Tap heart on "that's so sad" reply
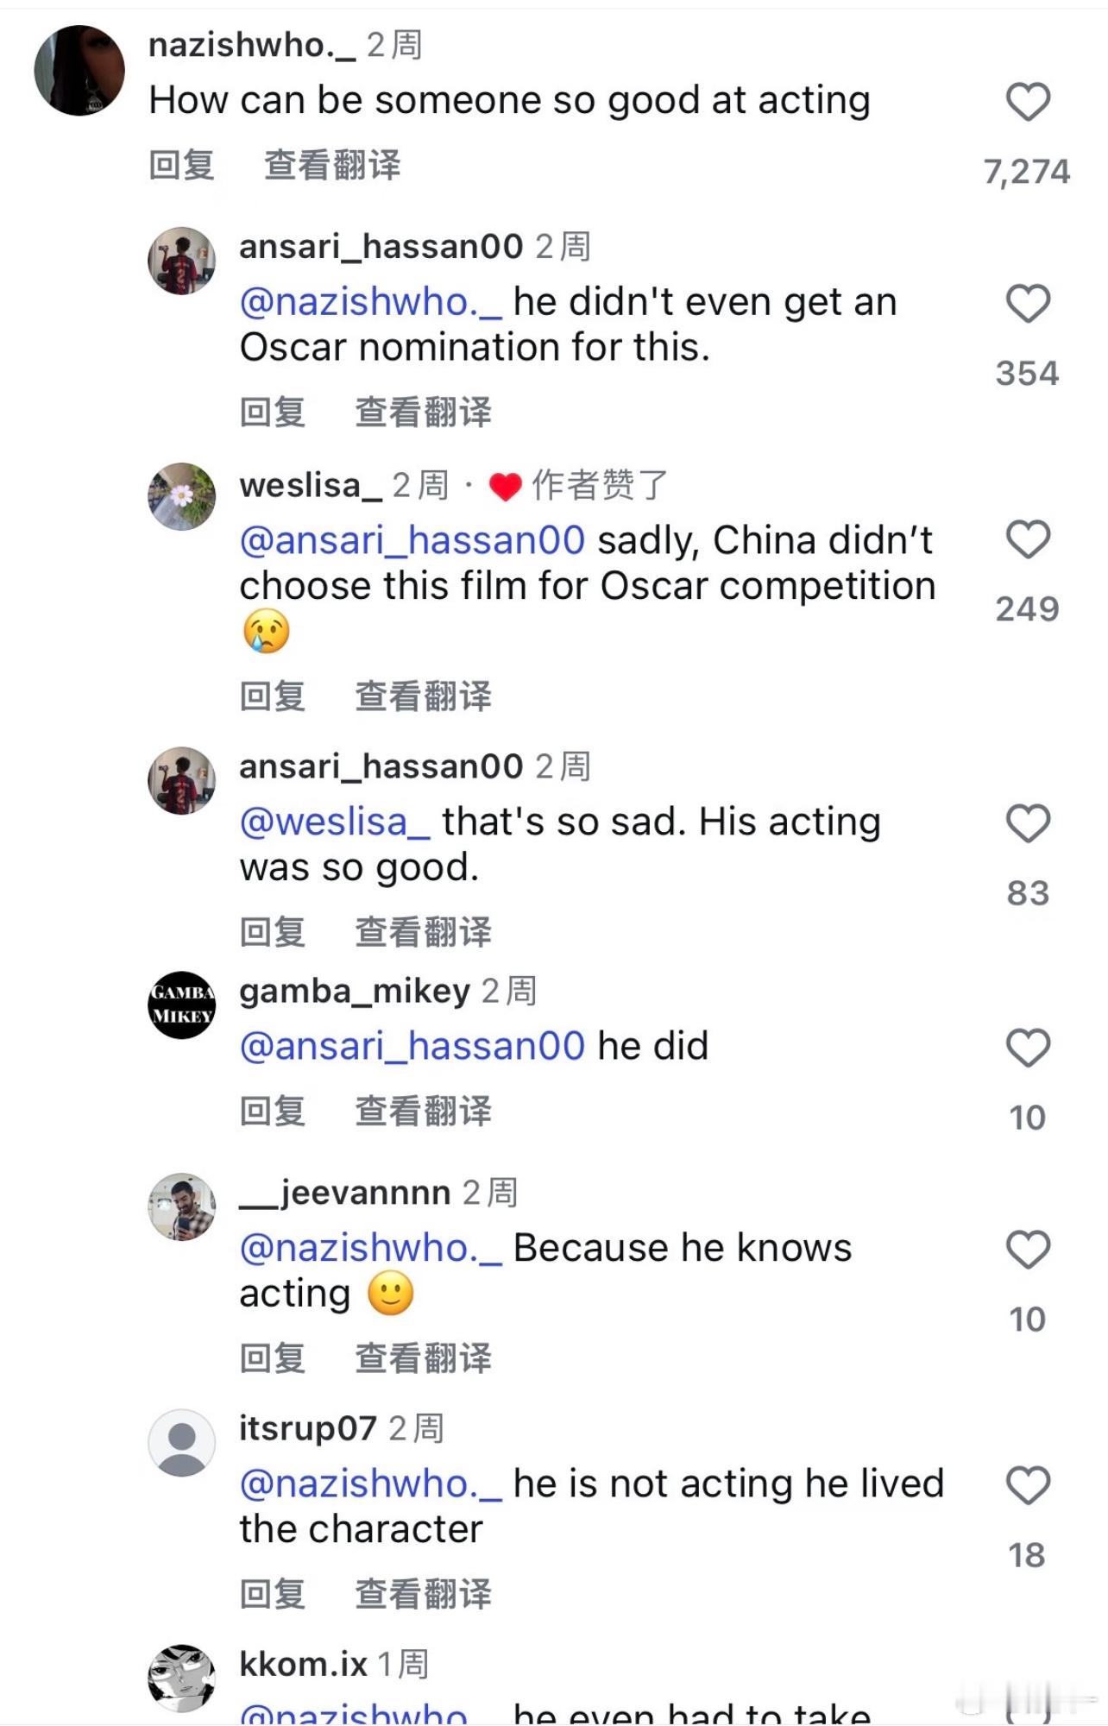The image size is (1108, 1726). pos(1028,823)
